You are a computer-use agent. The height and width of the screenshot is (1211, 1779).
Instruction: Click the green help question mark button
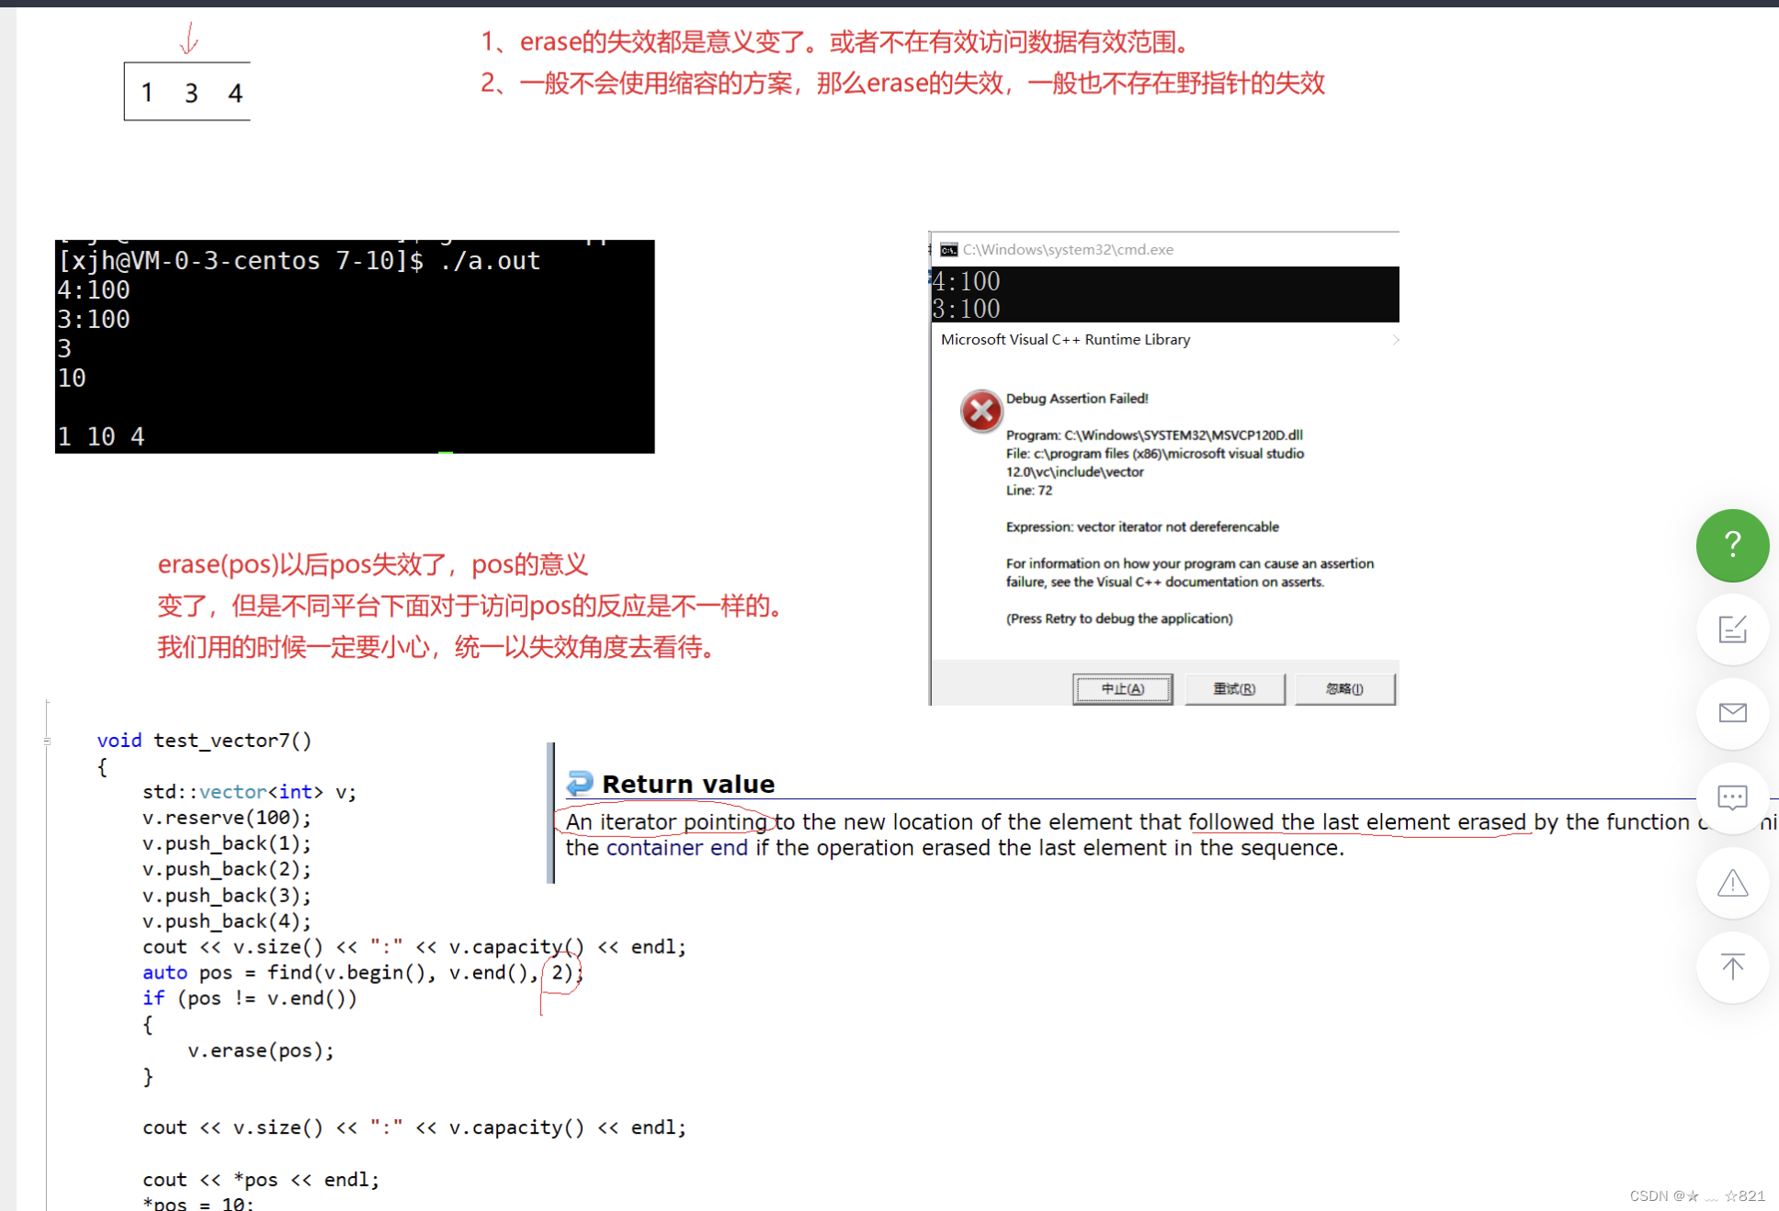1732,545
